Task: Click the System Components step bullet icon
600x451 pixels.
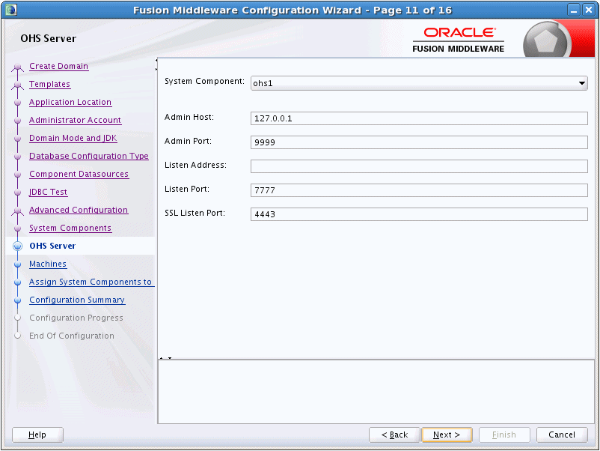Action: [18, 228]
